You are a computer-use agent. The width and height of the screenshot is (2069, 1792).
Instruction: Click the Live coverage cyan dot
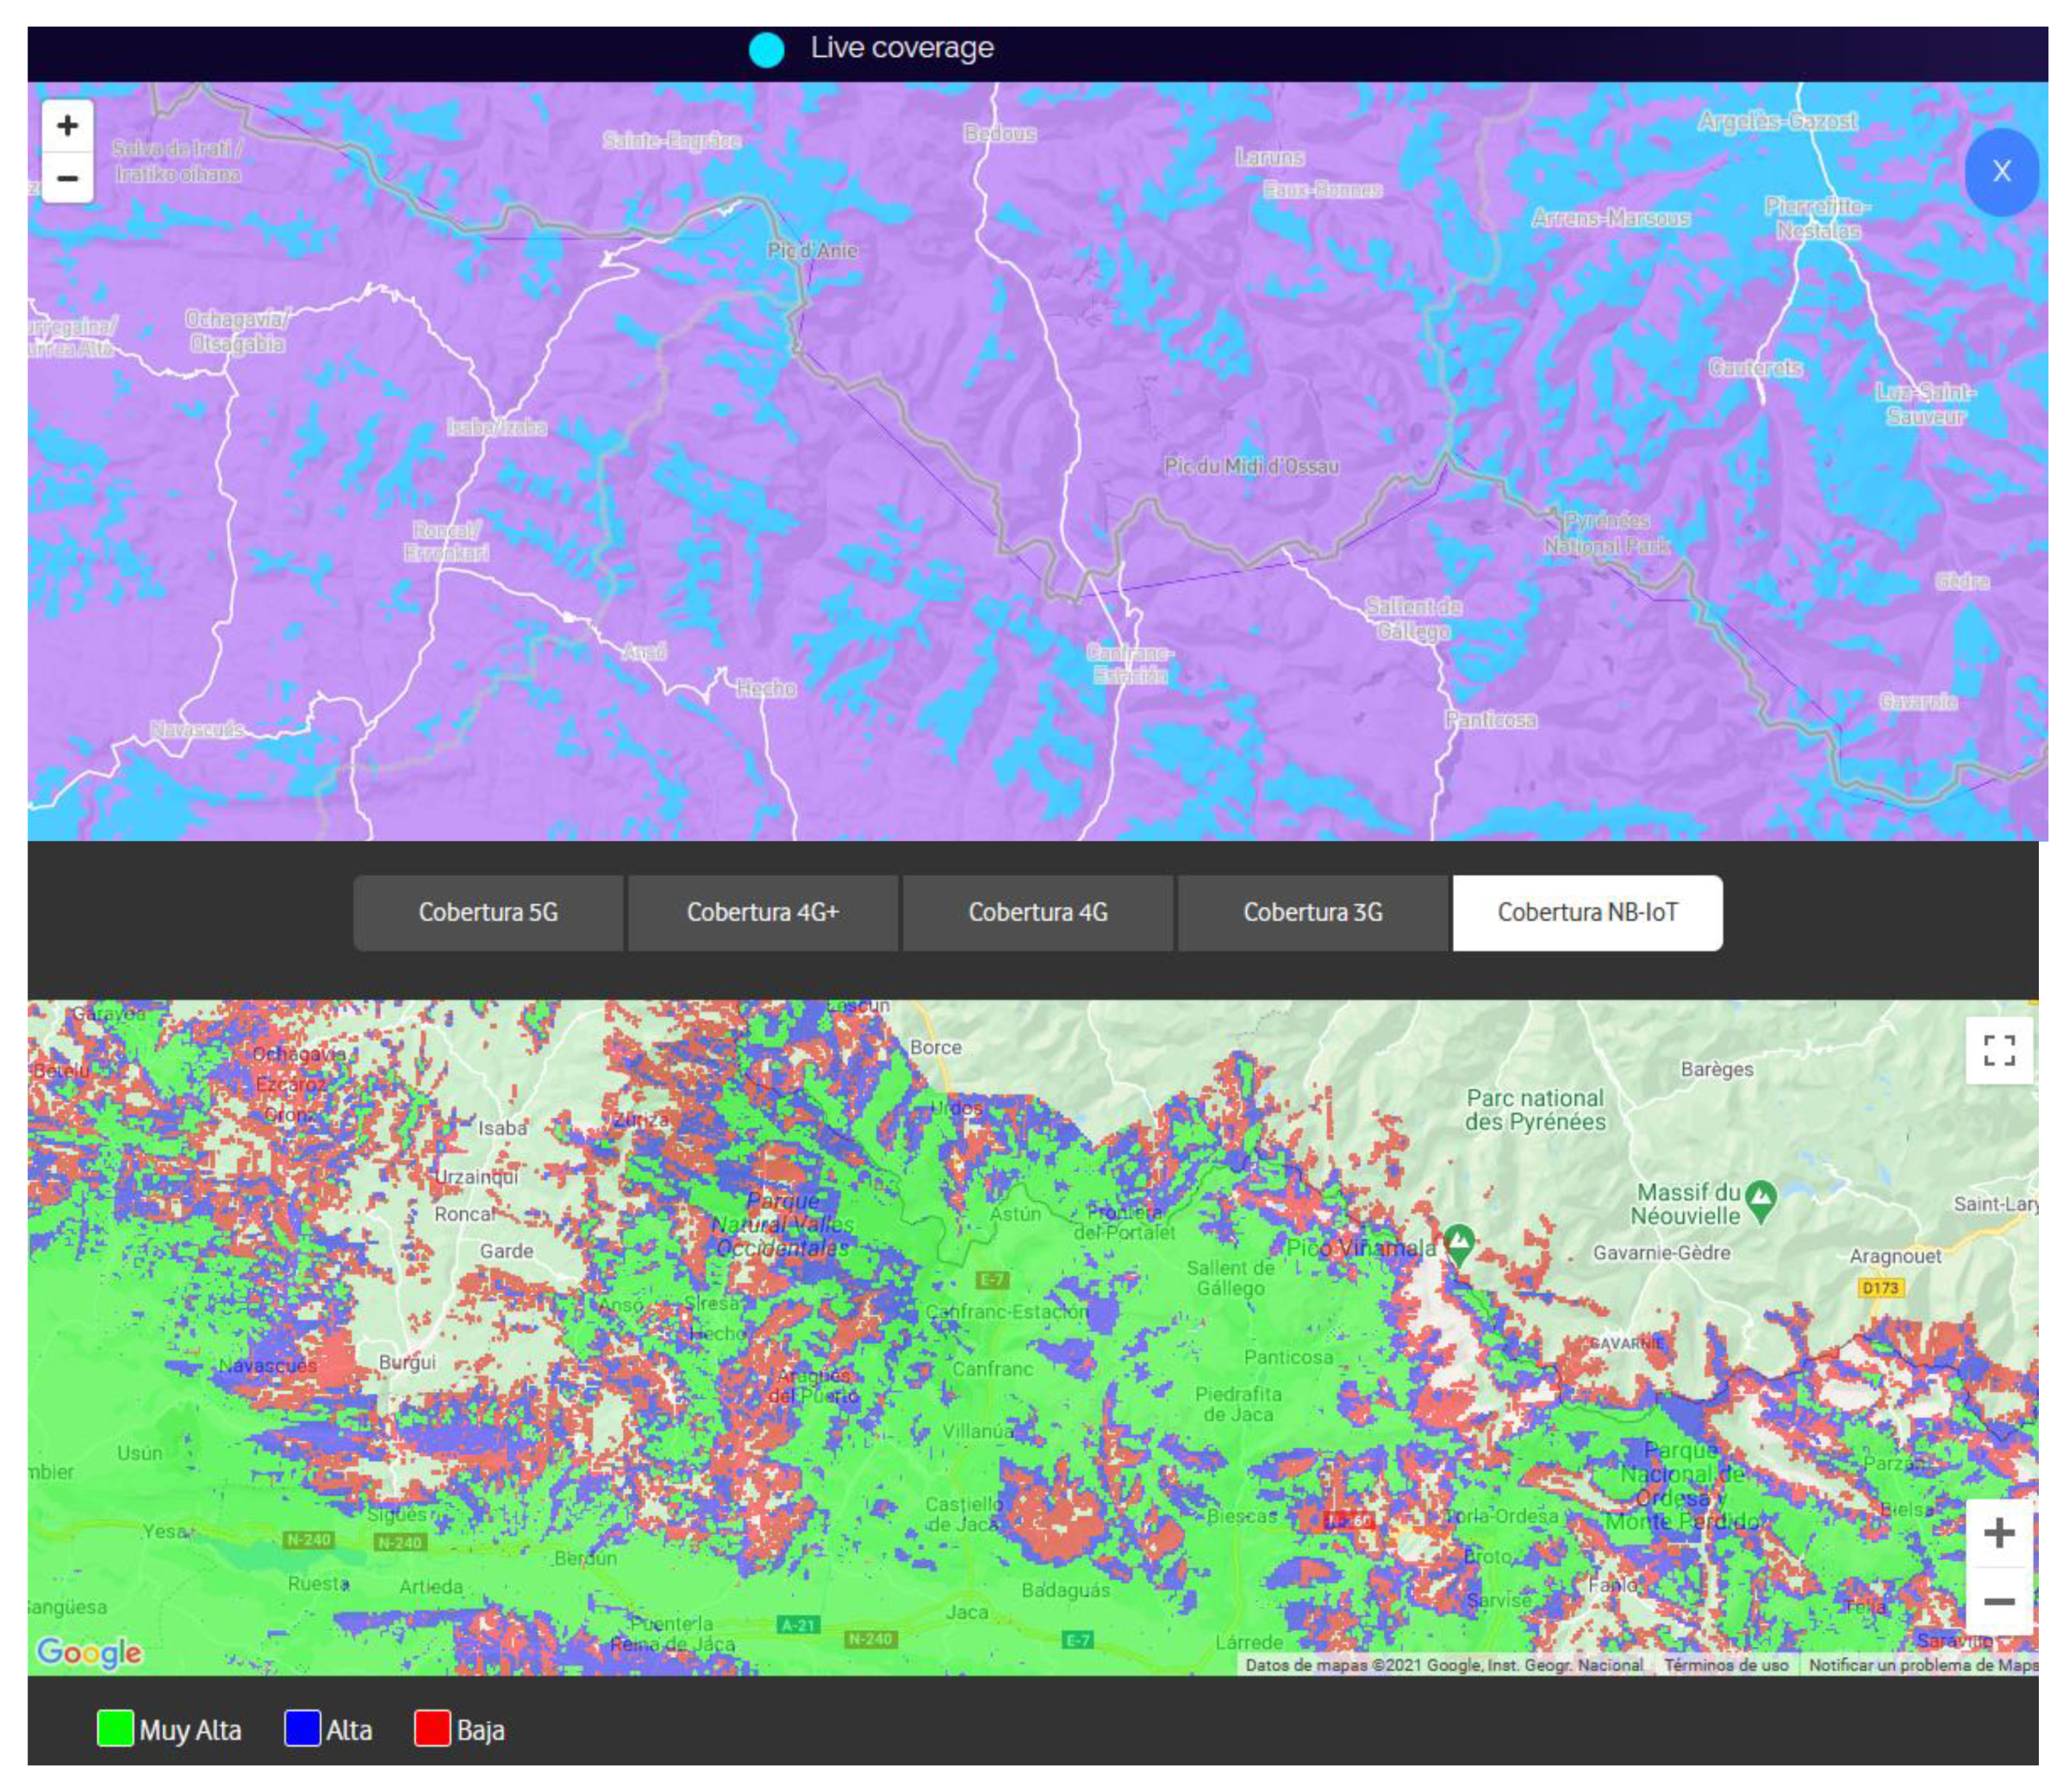(767, 50)
